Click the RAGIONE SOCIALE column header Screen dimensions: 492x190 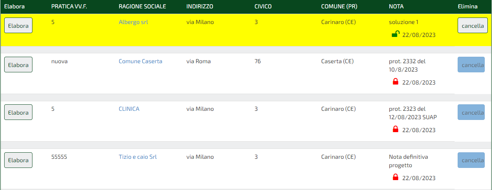[142, 6]
